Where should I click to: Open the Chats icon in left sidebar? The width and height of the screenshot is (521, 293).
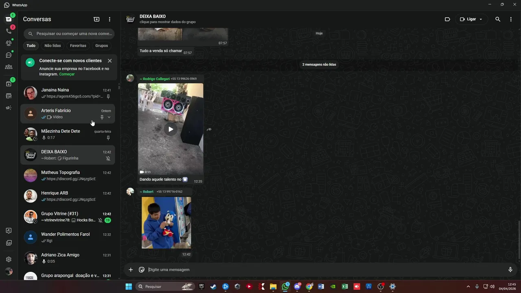[x=9, y=19]
